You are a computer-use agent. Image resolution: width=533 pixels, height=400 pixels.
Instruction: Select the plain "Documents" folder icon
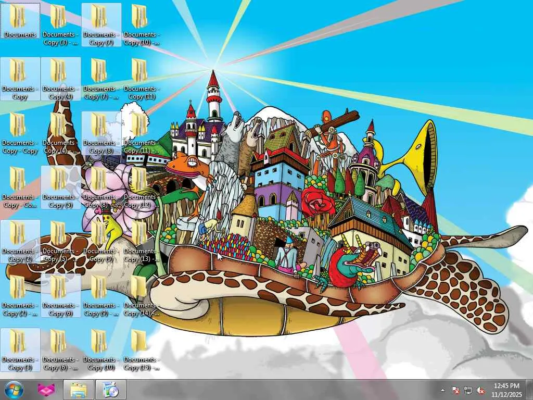pos(20,21)
